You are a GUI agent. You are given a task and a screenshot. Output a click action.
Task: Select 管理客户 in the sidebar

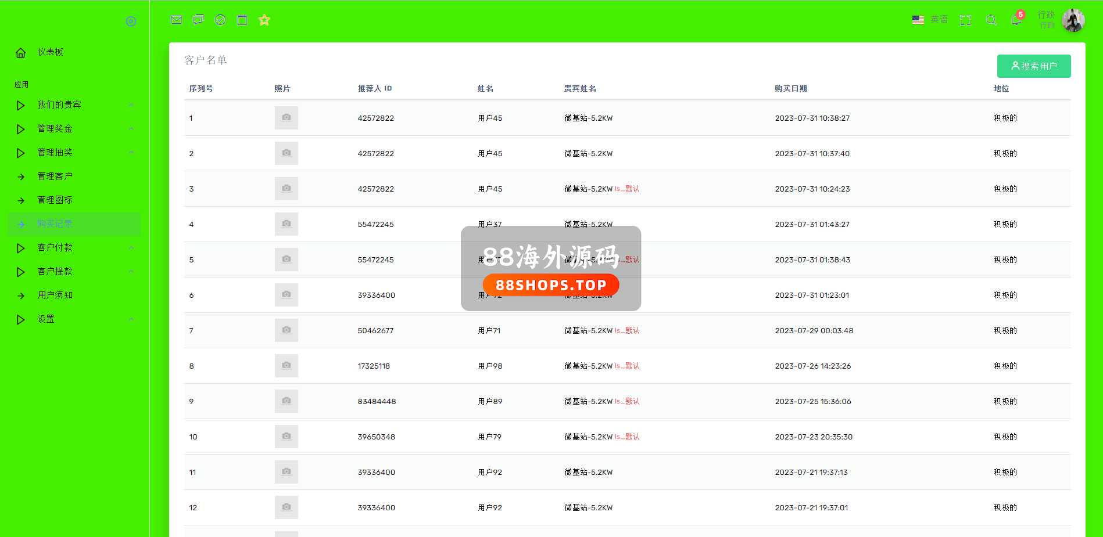tap(55, 176)
